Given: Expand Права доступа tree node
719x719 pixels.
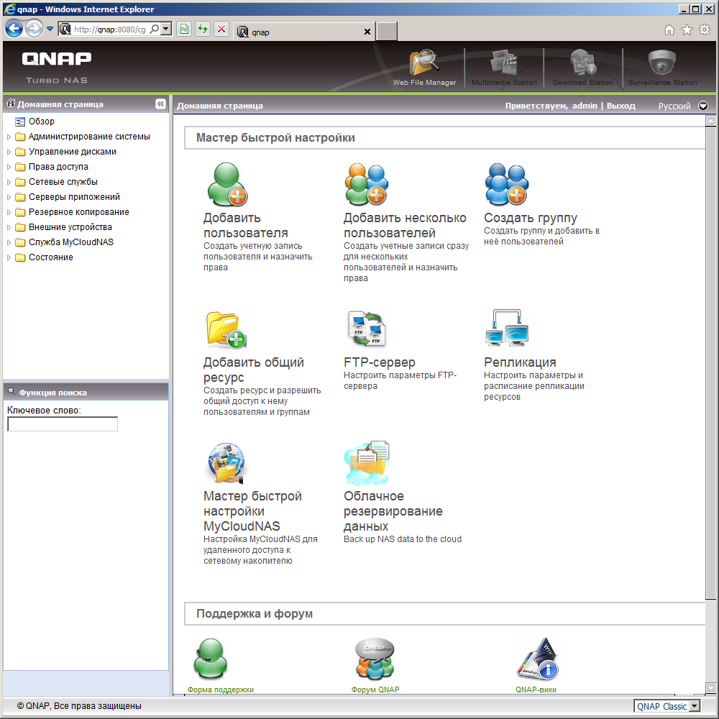Looking at the screenshot, I should coord(9,167).
